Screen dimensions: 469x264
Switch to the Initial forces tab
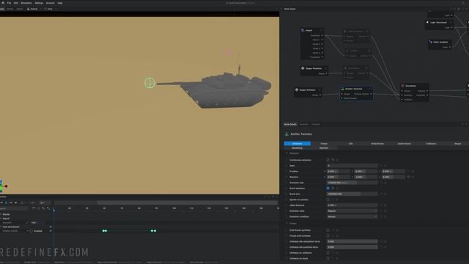(377, 144)
